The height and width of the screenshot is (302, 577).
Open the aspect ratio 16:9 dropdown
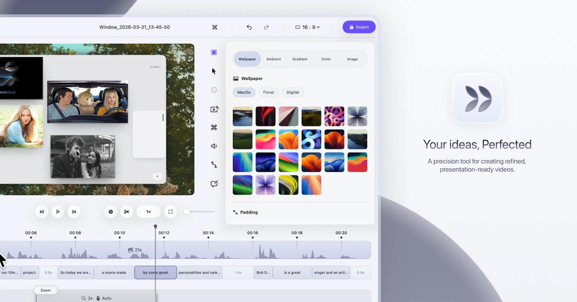pyautogui.click(x=308, y=27)
